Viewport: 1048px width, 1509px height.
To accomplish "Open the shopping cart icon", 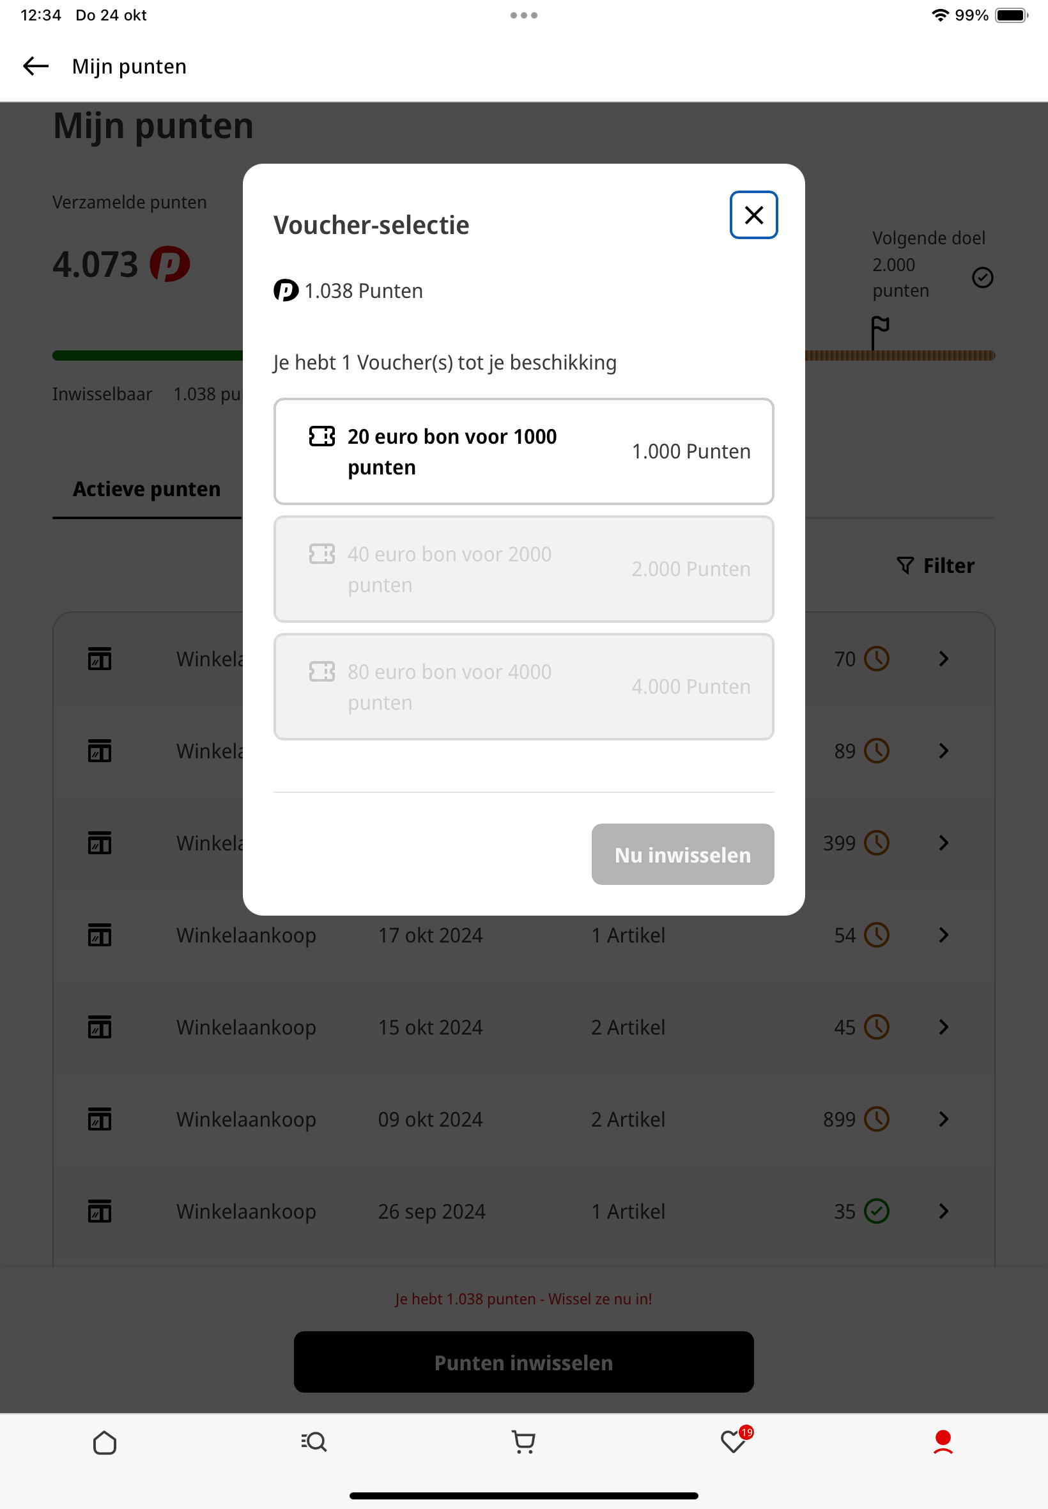I will click(x=523, y=1442).
